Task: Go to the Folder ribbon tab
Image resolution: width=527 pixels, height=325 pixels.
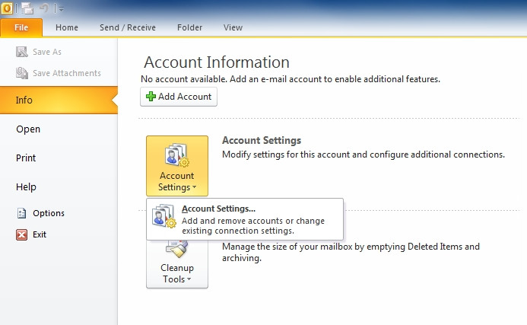Action: 190,27
